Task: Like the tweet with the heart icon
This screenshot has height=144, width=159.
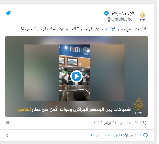Action: pos(145,122)
